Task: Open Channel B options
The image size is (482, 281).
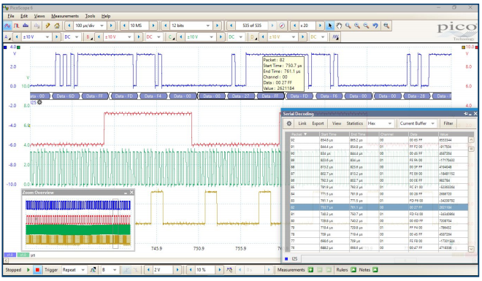Action: (89, 36)
